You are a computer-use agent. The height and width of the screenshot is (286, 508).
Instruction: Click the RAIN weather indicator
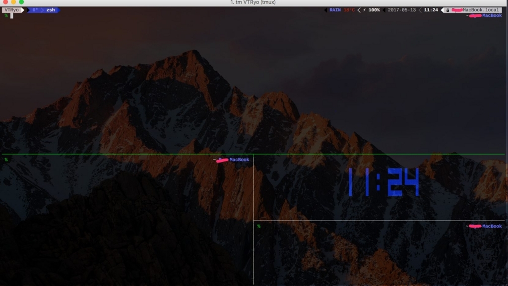[335, 10]
